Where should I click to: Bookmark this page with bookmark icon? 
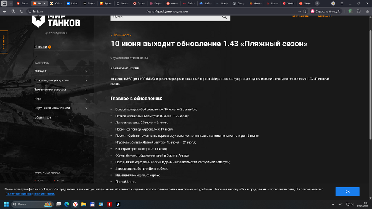pos(305,12)
